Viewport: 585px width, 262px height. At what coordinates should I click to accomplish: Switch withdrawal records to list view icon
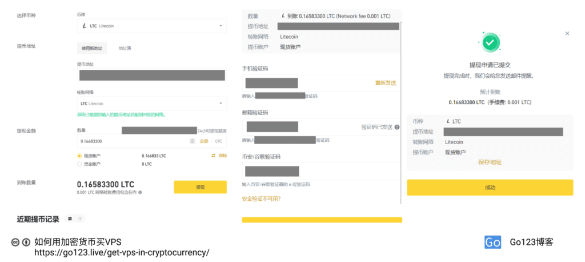tap(80, 219)
